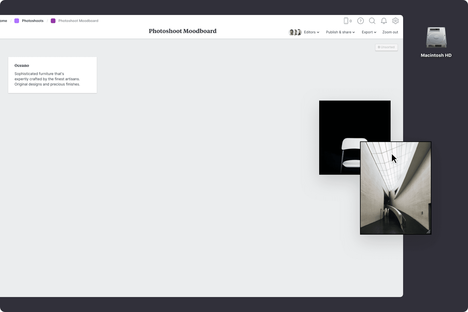
Task: Open the Macintosh HD drive icon
Action: (436, 37)
